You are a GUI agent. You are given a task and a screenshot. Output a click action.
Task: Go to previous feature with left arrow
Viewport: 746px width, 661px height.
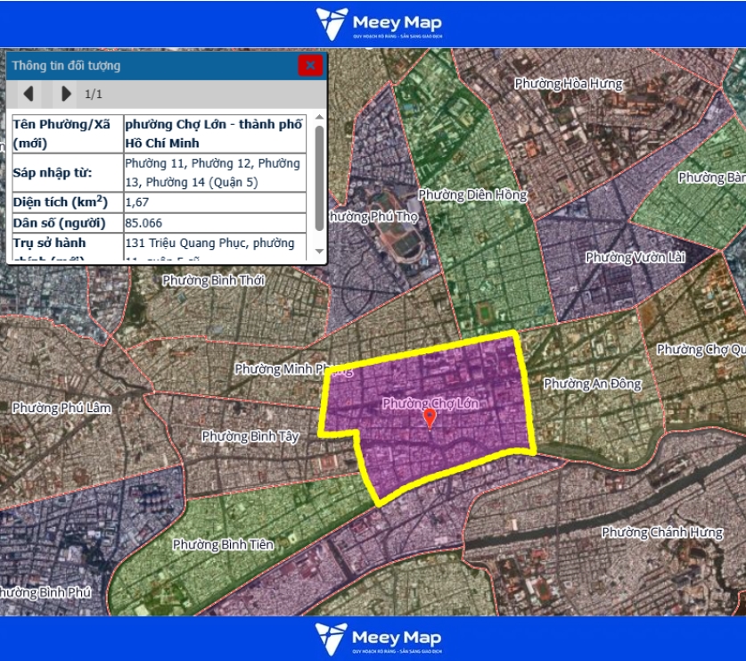29,94
